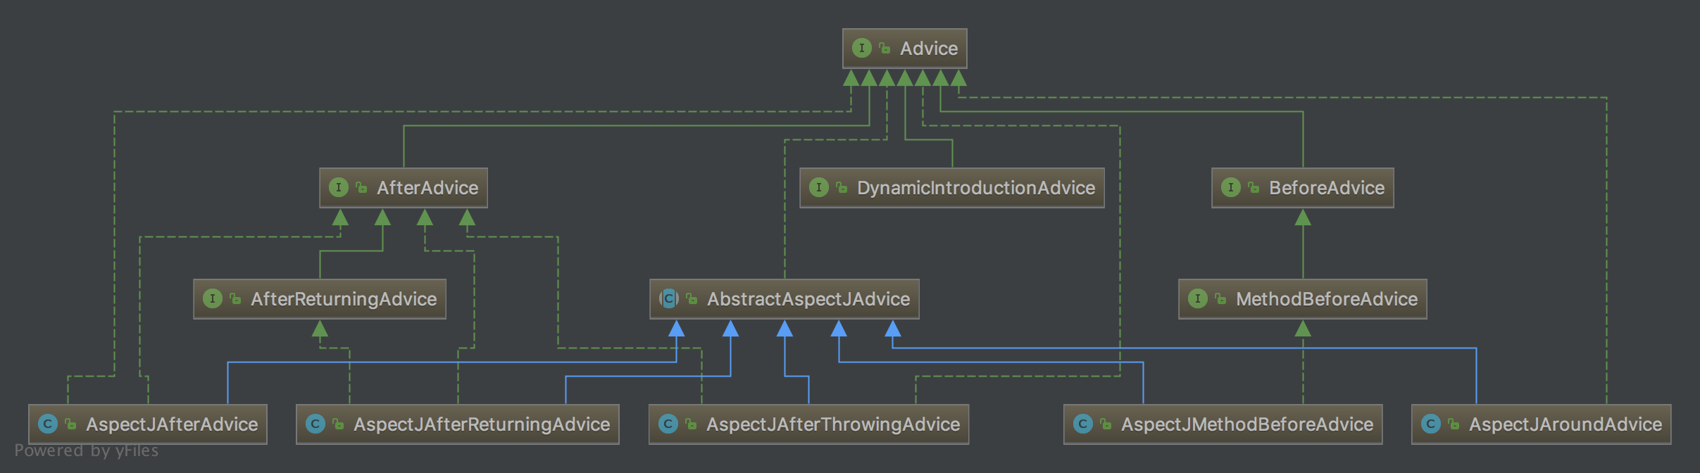Select the BeforeAdvice node label
The height and width of the screenshot is (473, 1700).
tap(1327, 188)
